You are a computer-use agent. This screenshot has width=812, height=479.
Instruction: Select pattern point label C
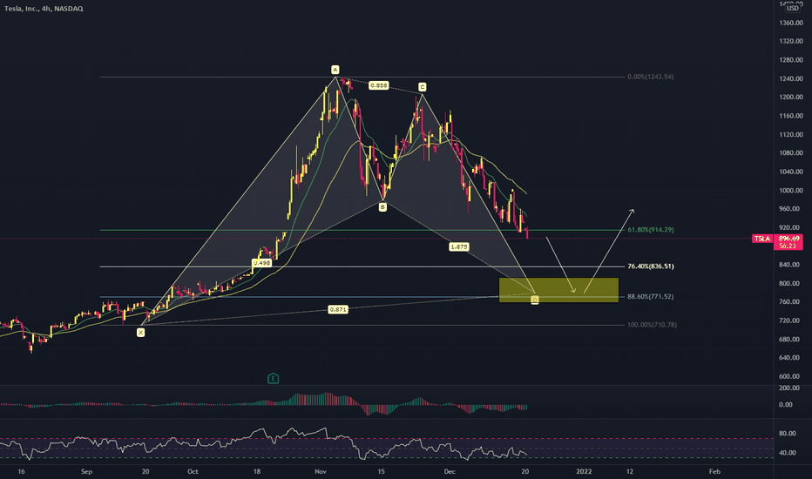[x=422, y=87]
